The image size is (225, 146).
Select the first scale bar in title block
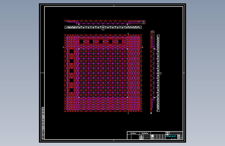pos(133,133)
